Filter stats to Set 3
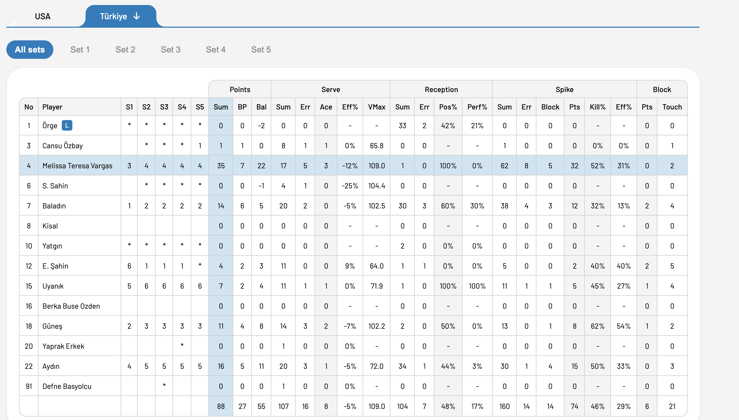739x420 pixels. 171,50
